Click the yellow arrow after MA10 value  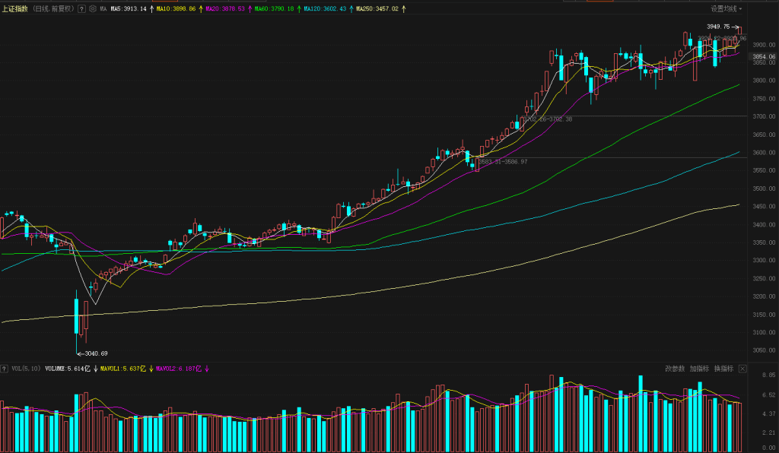click(201, 9)
